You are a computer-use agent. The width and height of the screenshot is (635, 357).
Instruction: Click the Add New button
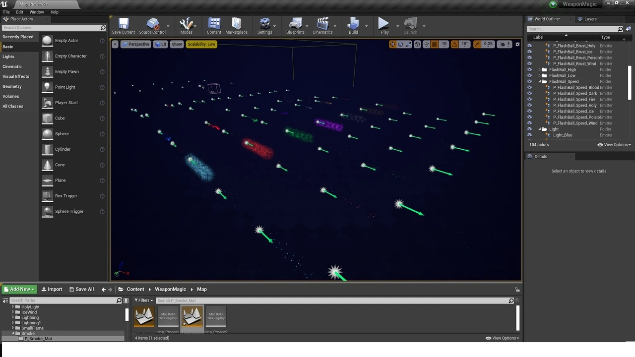(19, 289)
